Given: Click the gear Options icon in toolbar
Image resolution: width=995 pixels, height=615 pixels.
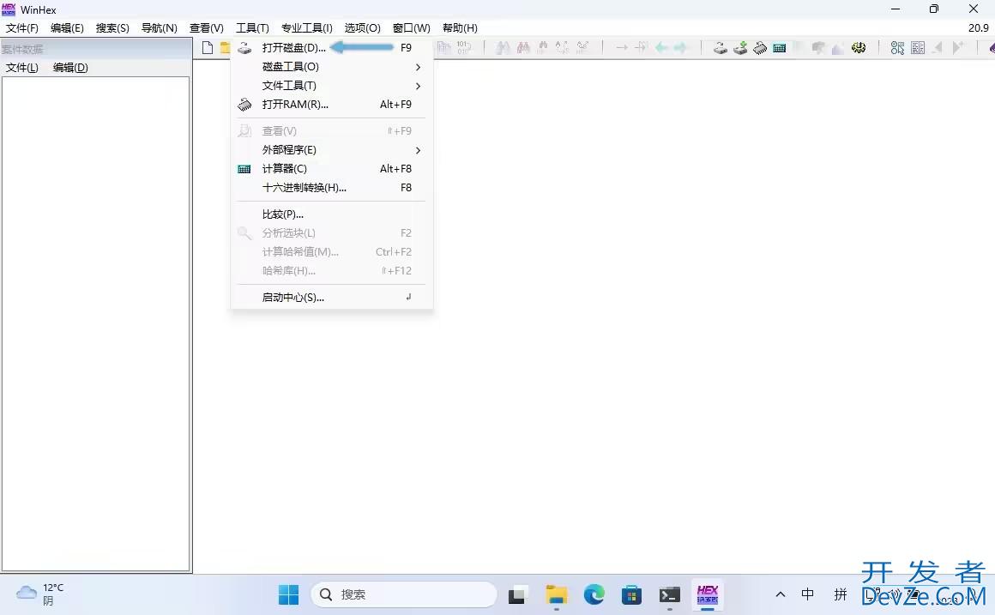Looking at the screenshot, I should [859, 47].
